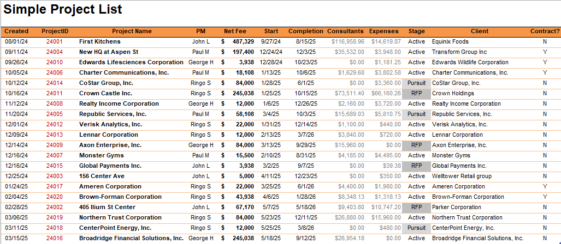This screenshot has width=561, height=244.
Task: Select Active stage in Verisk Analytics row
Action: click(416, 125)
